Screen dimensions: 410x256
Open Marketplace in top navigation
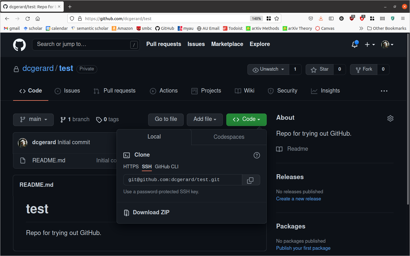tap(227, 44)
